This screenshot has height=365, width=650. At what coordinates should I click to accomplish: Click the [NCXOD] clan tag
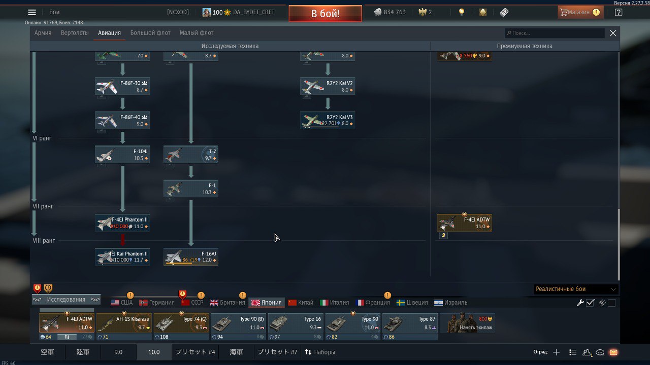pyautogui.click(x=178, y=12)
